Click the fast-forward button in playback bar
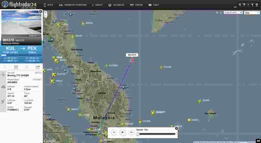The image size is (261, 143). click(x=131, y=132)
